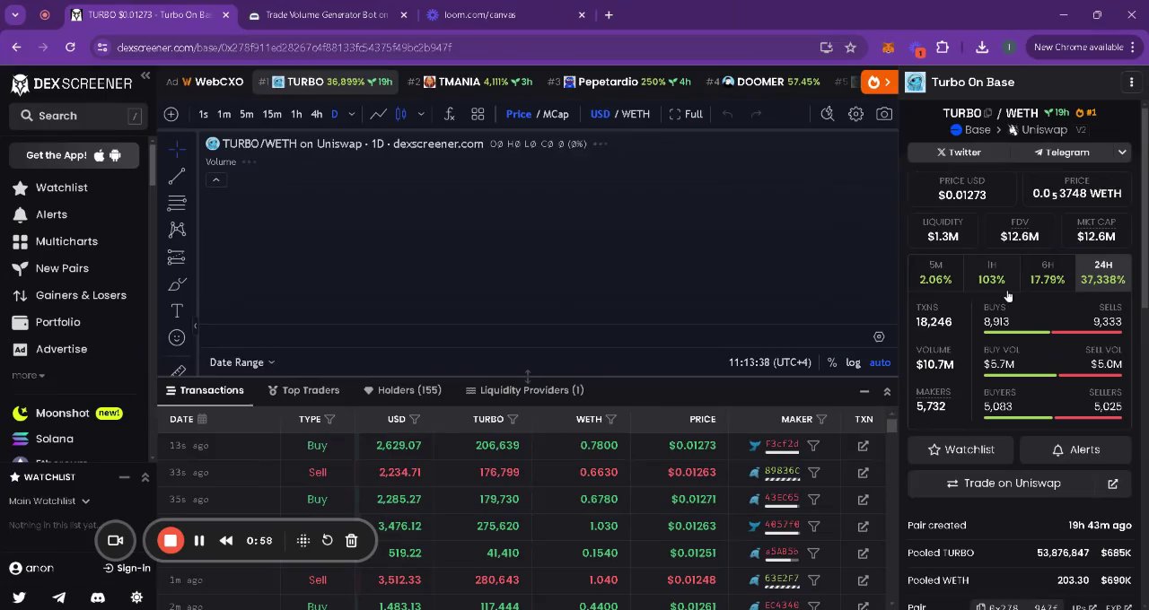Image resolution: width=1149 pixels, height=610 pixels.
Task: Open the Main Watchlist dropdown
Action: [49, 501]
